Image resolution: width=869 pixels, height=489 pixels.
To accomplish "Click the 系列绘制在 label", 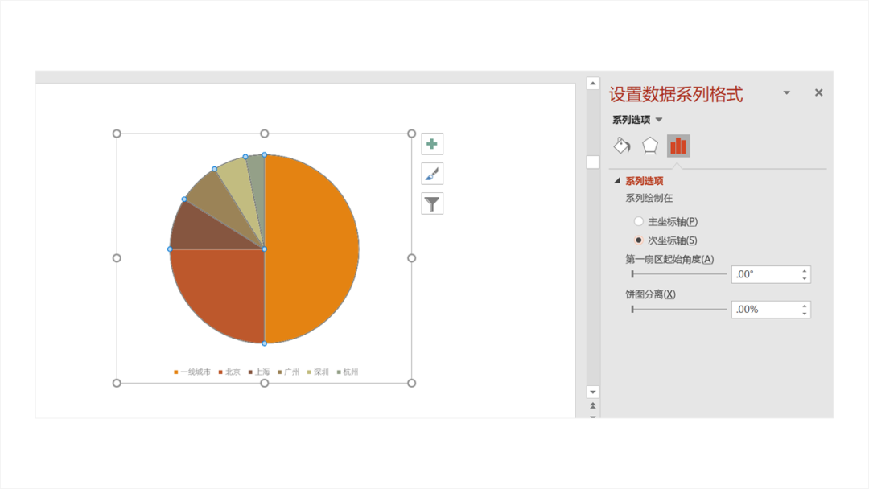I will [x=649, y=199].
